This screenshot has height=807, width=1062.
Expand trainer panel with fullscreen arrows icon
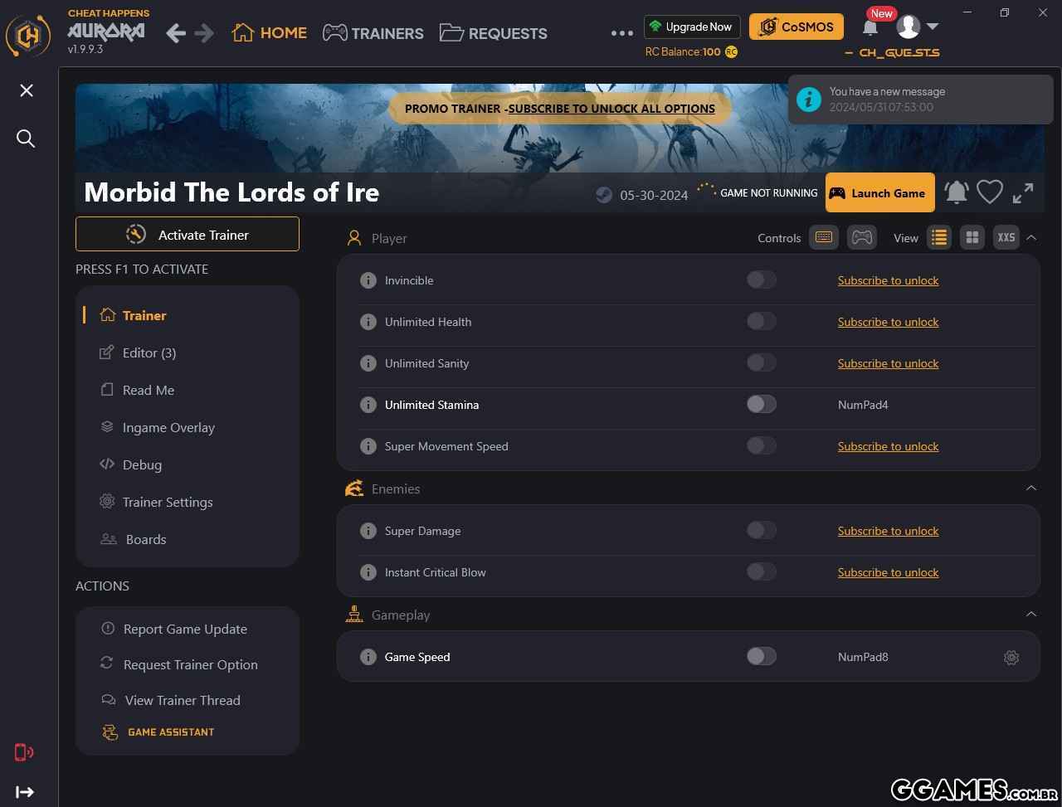1023,192
